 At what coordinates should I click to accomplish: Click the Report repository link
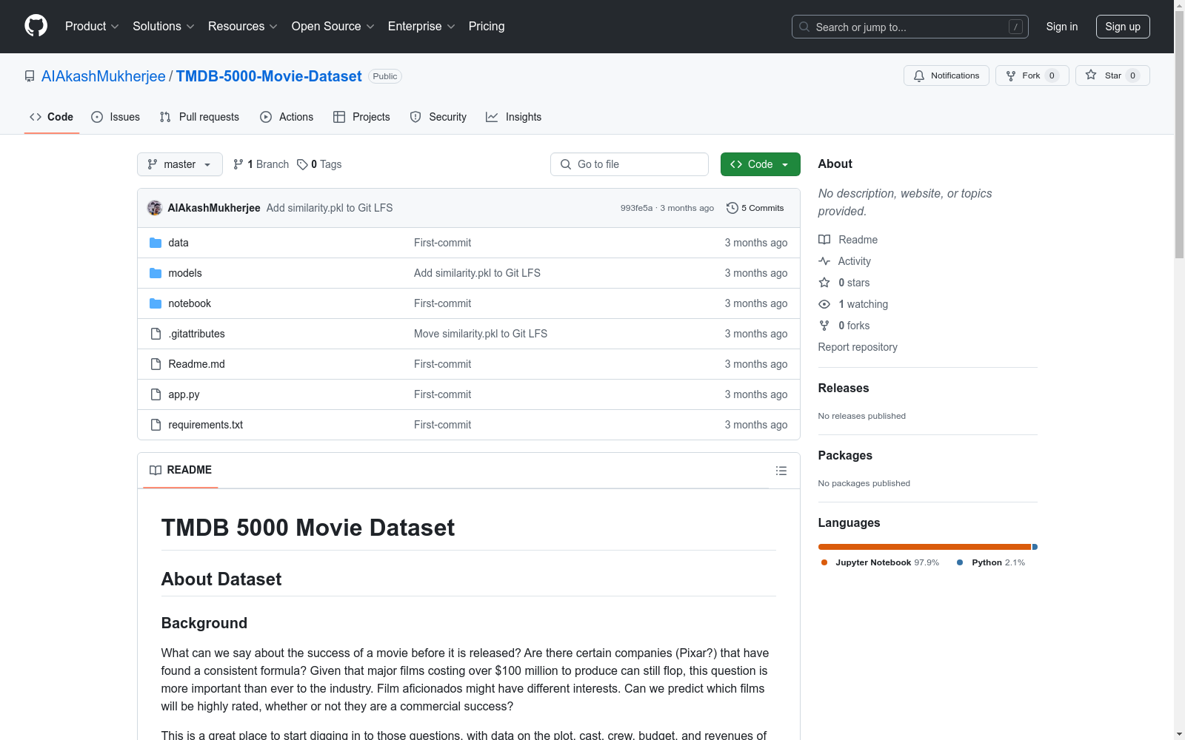click(857, 347)
